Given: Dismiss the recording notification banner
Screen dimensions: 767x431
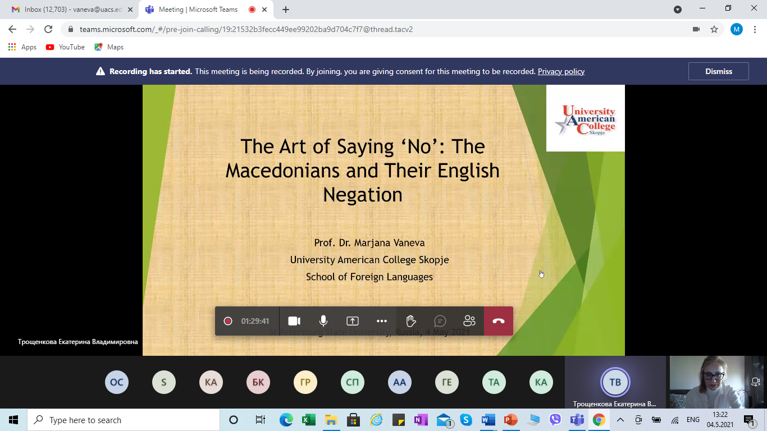Looking at the screenshot, I should 719,71.
